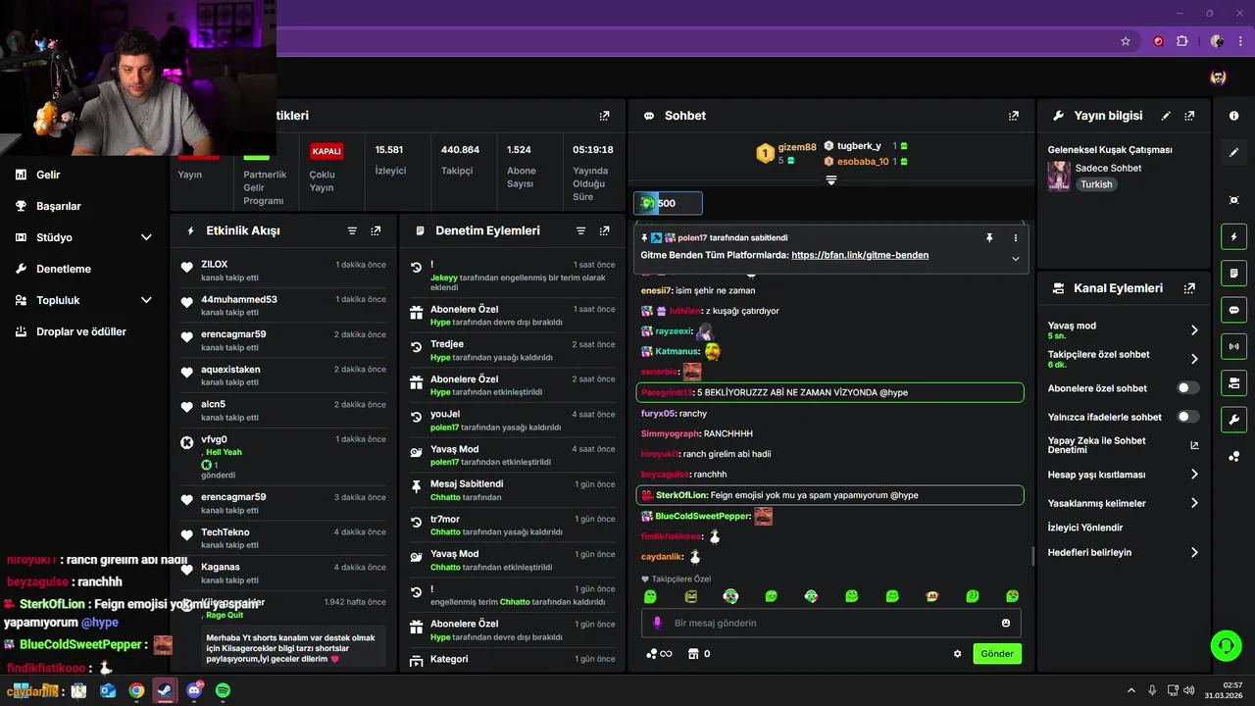Screen dimensions: 1255x706
Task: Unpin the pinned chat message
Action: click(989, 237)
